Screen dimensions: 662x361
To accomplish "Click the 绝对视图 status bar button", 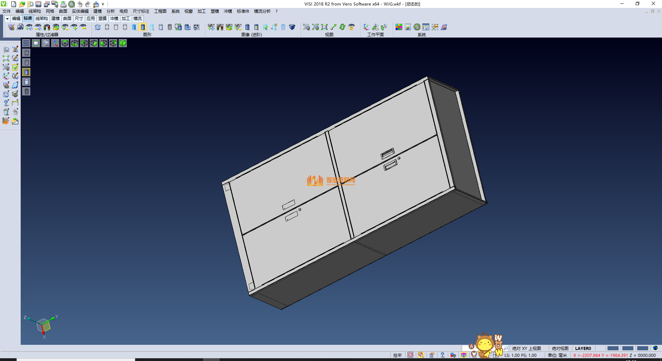I will [560, 348].
